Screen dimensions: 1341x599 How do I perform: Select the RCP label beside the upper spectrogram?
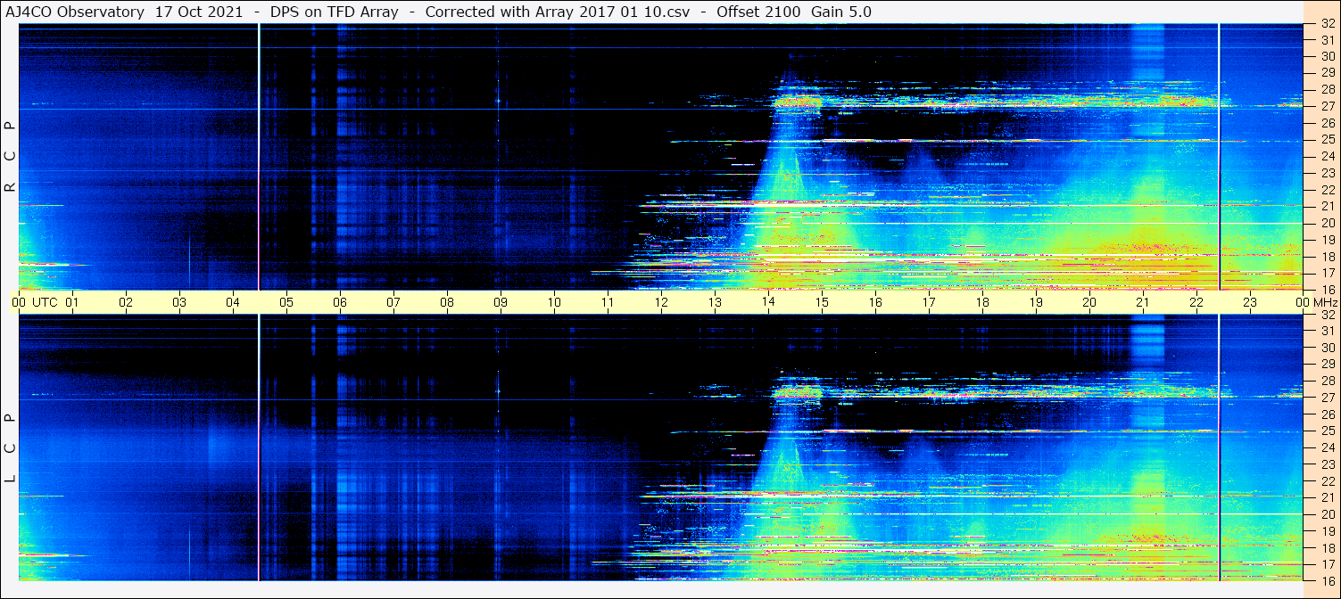[x=10, y=156]
